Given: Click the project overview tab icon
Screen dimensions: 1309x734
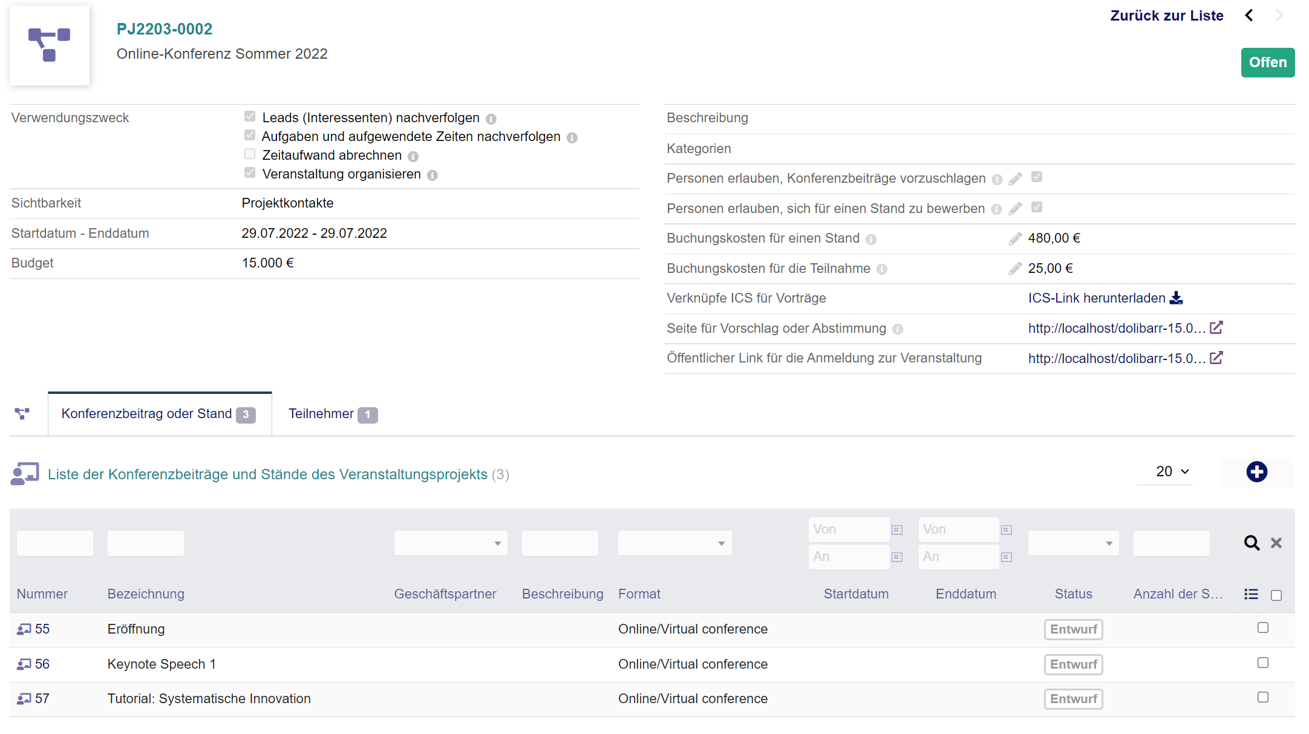Looking at the screenshot, I should click(x=22, y=414).
